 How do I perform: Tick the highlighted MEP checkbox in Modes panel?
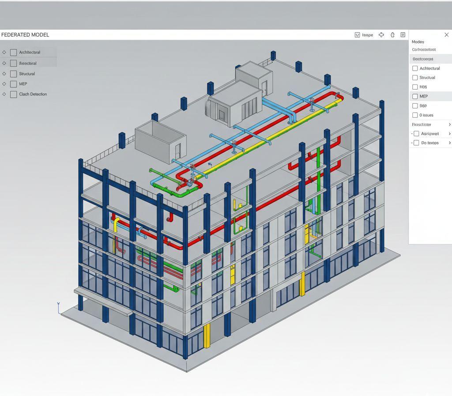415,96
